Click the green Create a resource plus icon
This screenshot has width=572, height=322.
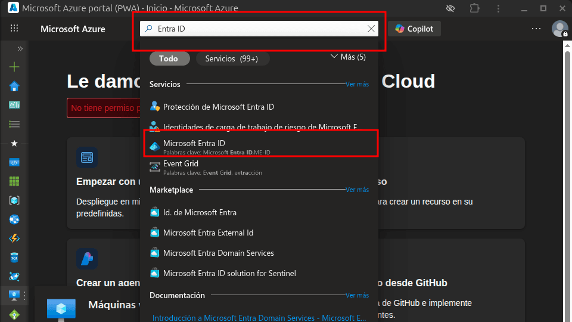click(x=14, y=67)
